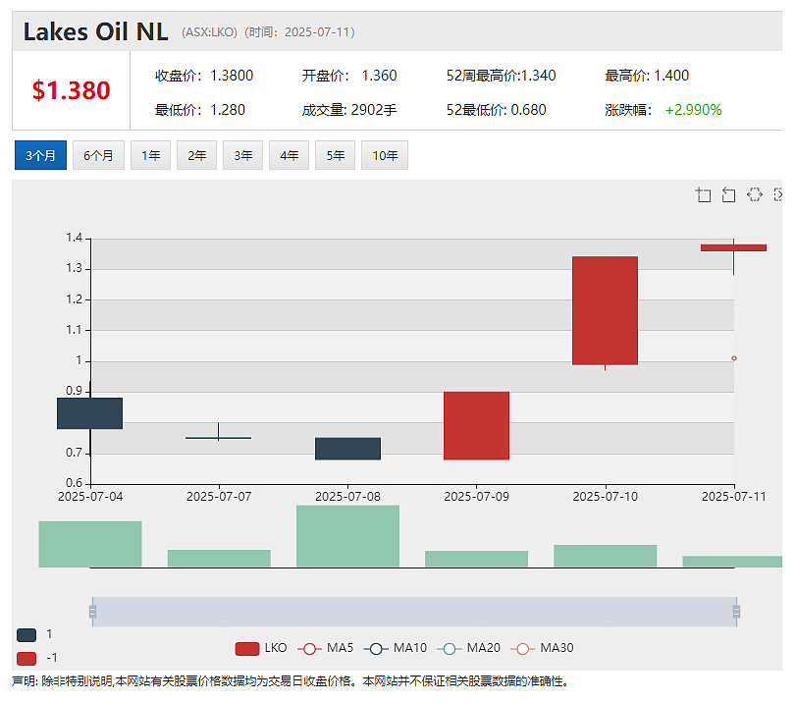Click the left handle of the zoom slider

pyautogui.click(x=92, y=612)
